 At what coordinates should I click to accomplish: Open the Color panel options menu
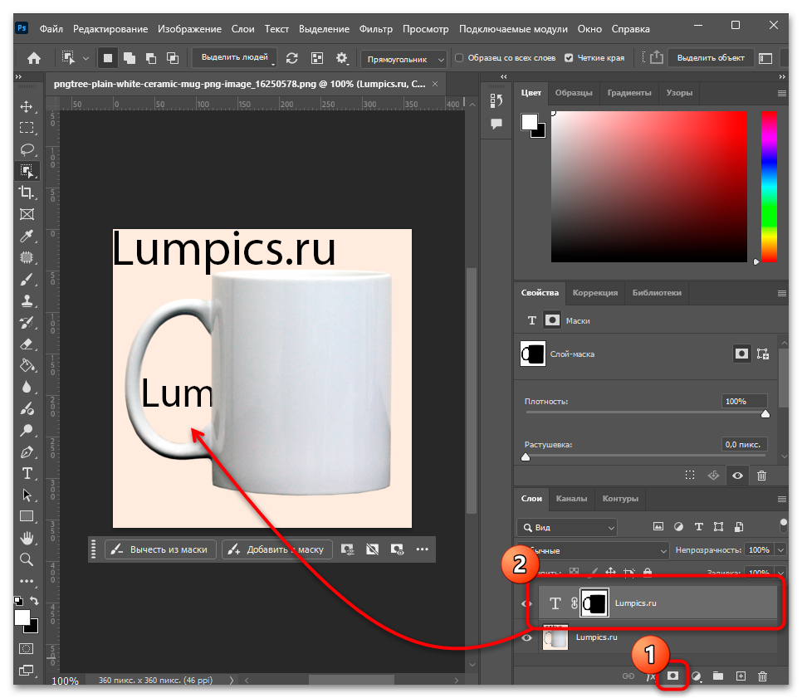(x=781, y=93)
